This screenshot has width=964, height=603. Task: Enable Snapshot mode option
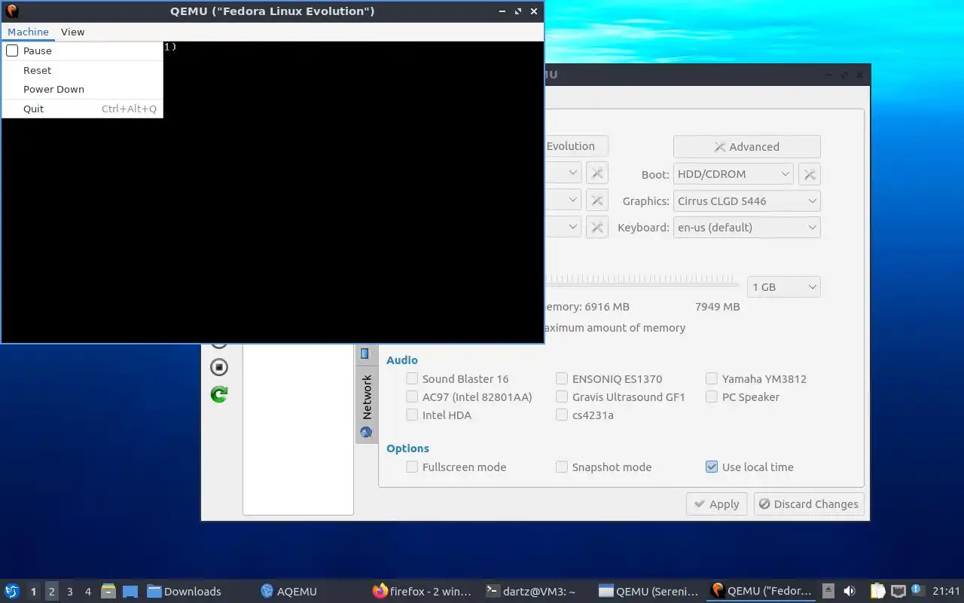click(x=562, y=467)
